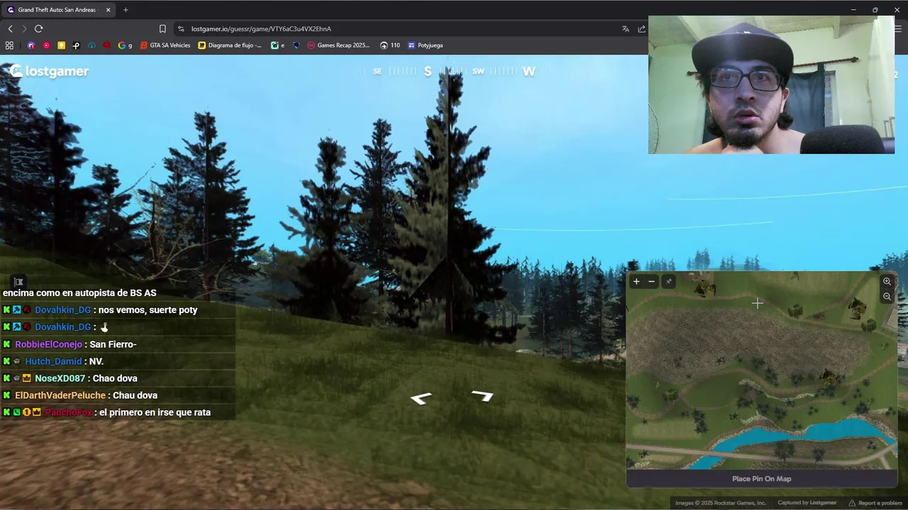This screenshot has height=510, width=908.
Task: Go back in browser history
Action: click(x=10, y=29)
